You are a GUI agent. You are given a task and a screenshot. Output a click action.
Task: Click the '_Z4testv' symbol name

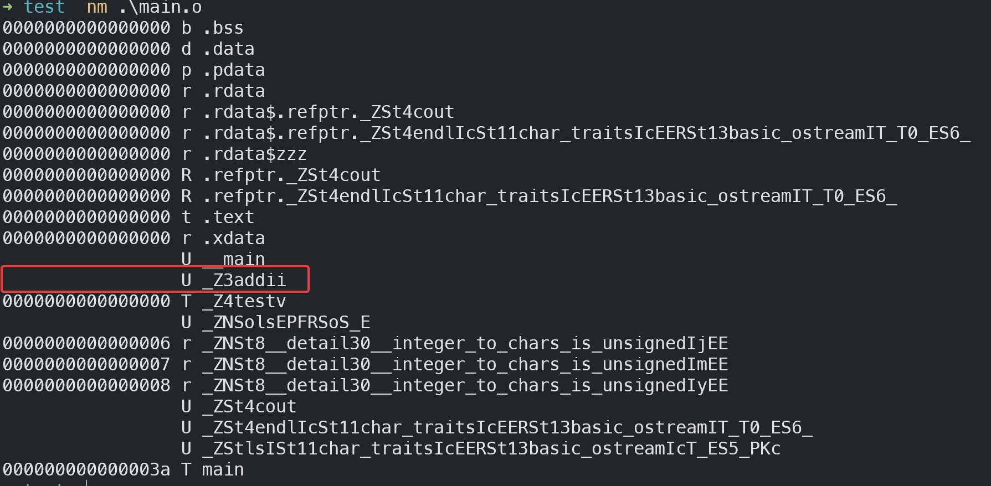[x=244, y=301]
